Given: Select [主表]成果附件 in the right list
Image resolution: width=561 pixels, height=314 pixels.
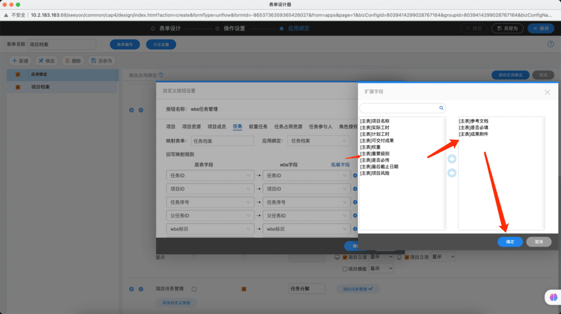Looking at the screenshot, I should 473,134.
